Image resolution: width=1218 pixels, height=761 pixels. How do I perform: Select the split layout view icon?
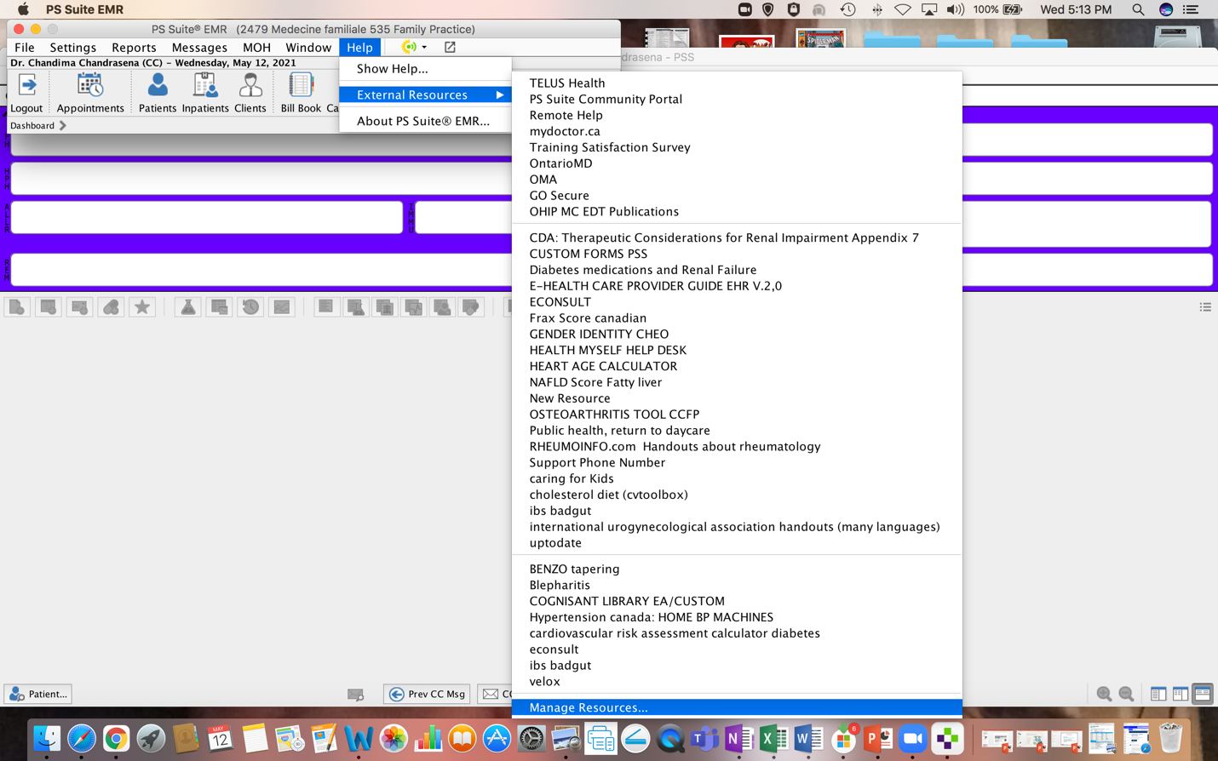1181,694
